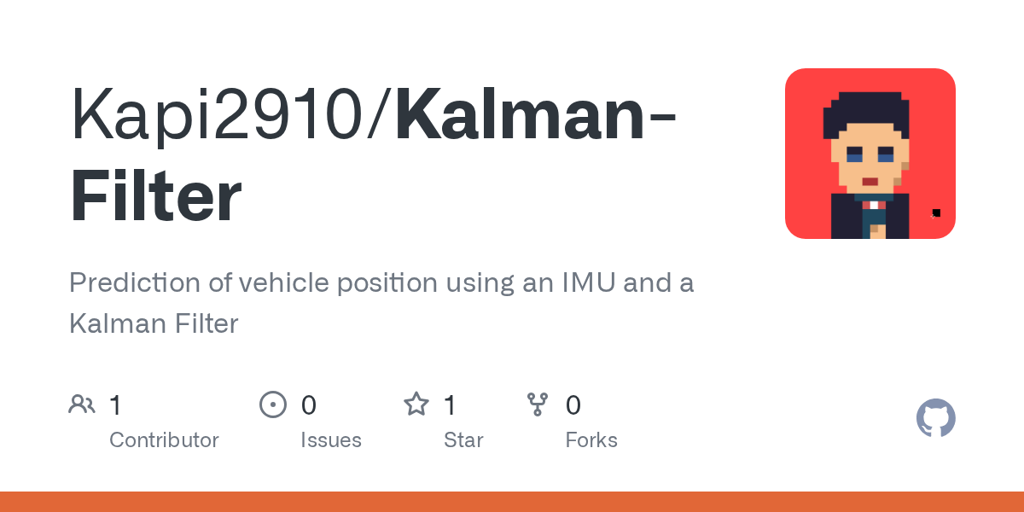
Task: Click the small black mark on avatar
Action: (x=936, y=213)
